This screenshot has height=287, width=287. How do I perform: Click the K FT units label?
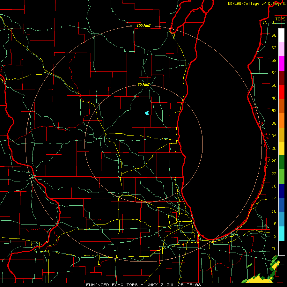tap(269, 22)
